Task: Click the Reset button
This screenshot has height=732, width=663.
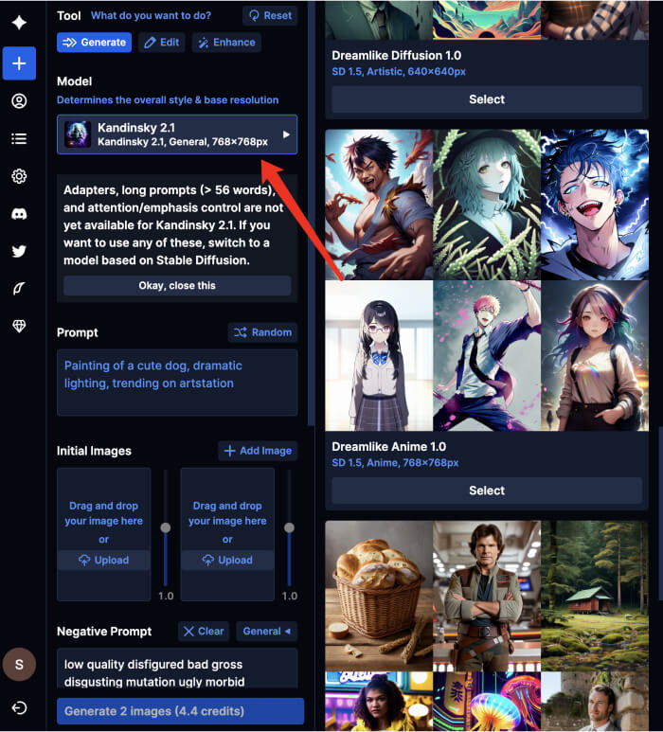Action: [x=269, y=16]
